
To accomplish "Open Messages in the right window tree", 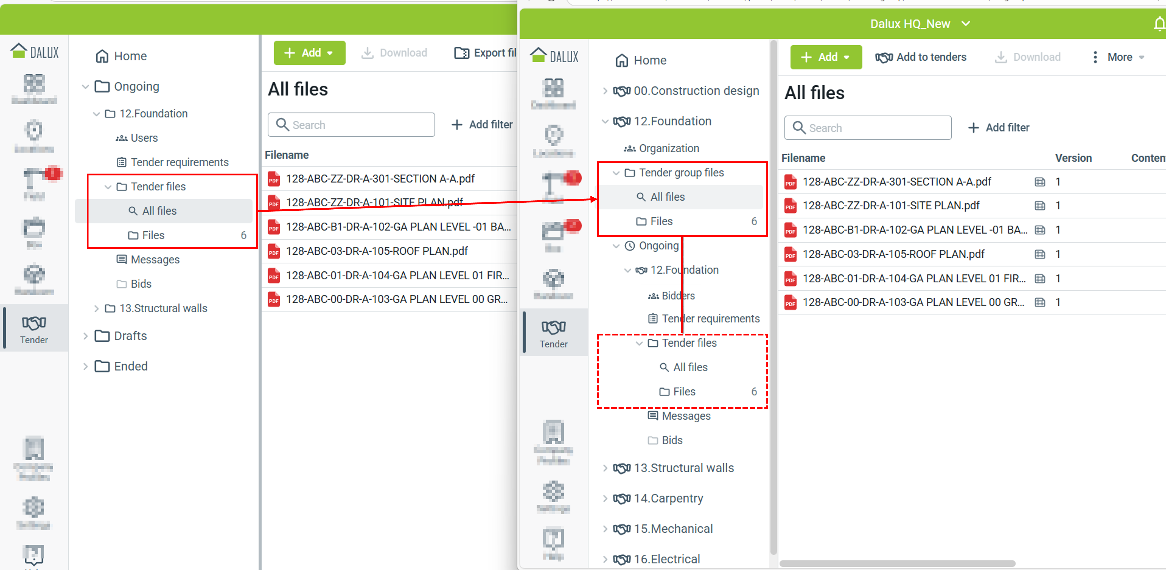I will click(x=679, y=416).
